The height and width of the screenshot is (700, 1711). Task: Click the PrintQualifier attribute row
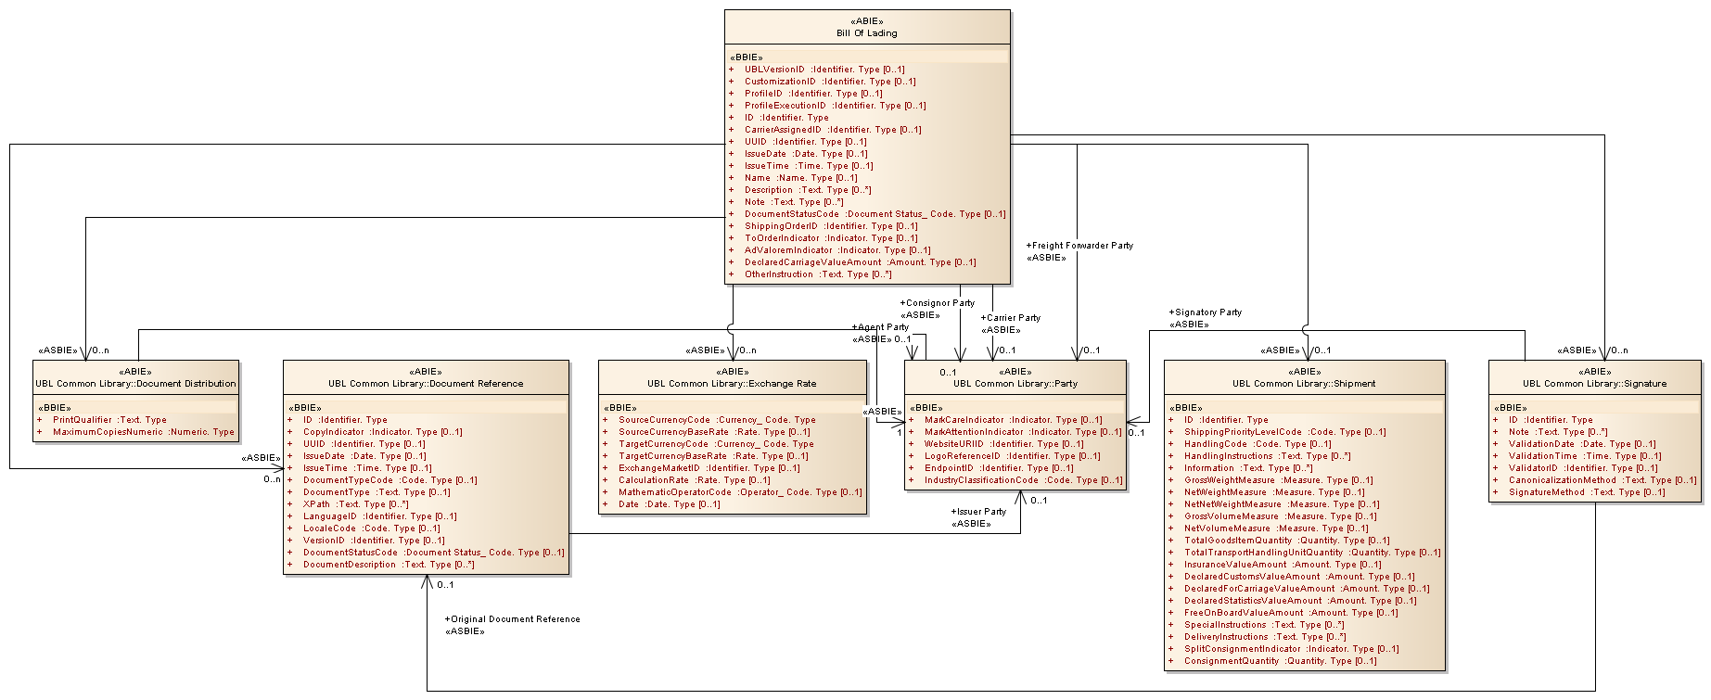tap(109, 420)
